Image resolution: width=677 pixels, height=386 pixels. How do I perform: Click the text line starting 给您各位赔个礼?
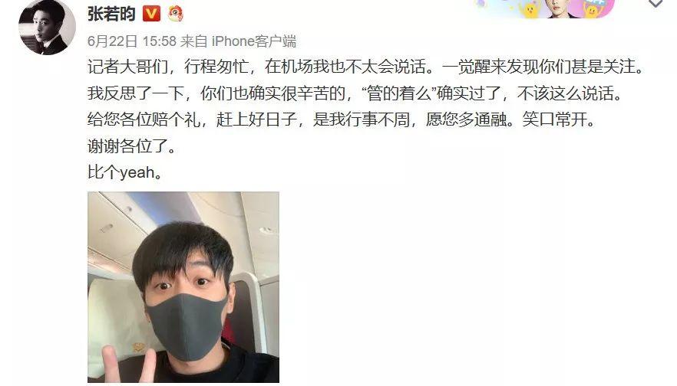[342, 119]
